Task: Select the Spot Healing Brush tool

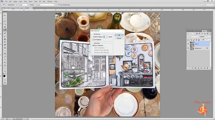Action: pyautogui.click(x=5, y=33)
